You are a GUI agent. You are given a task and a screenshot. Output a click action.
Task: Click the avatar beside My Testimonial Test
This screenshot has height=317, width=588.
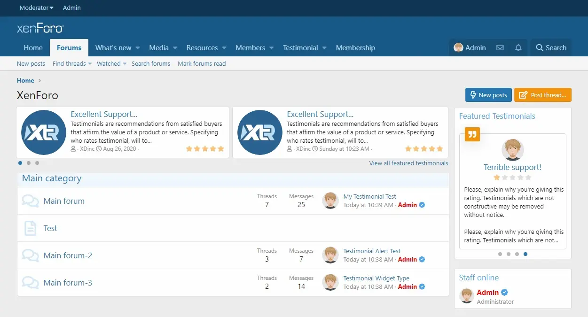330,201
